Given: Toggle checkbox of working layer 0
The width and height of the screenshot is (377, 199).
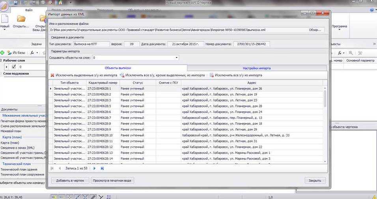Looking at the screenshot, I should [x=14, y=67].
